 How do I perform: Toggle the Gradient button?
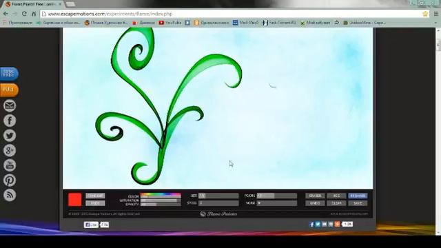point(95,196)
